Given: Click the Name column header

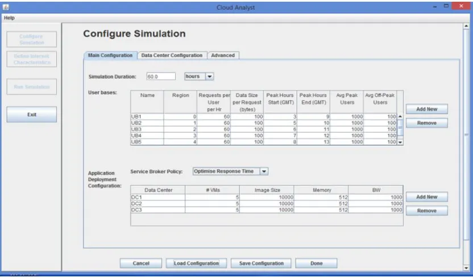Looking at the screenshot, I should (x=147, y=102).
